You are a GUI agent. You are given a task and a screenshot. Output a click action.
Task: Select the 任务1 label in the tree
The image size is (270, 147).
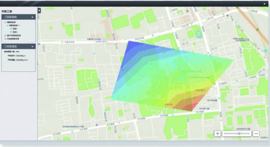point(15,28)
